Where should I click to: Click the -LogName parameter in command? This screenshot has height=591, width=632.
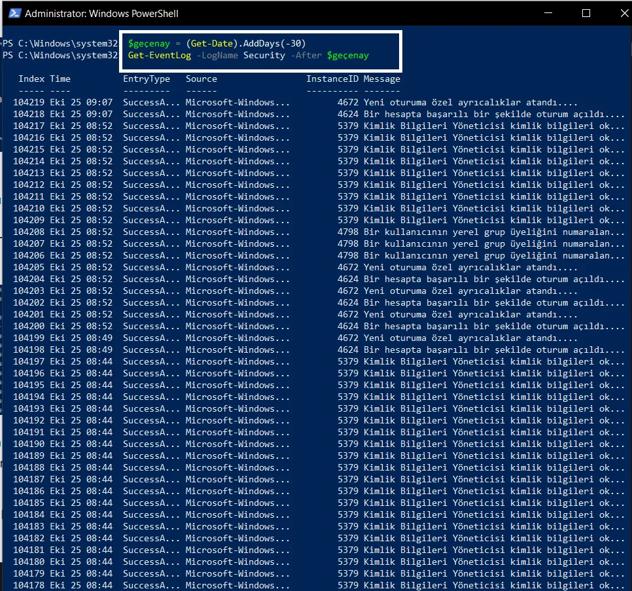coord(217,56)
